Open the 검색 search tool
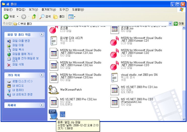 click(x=45, y=17)
